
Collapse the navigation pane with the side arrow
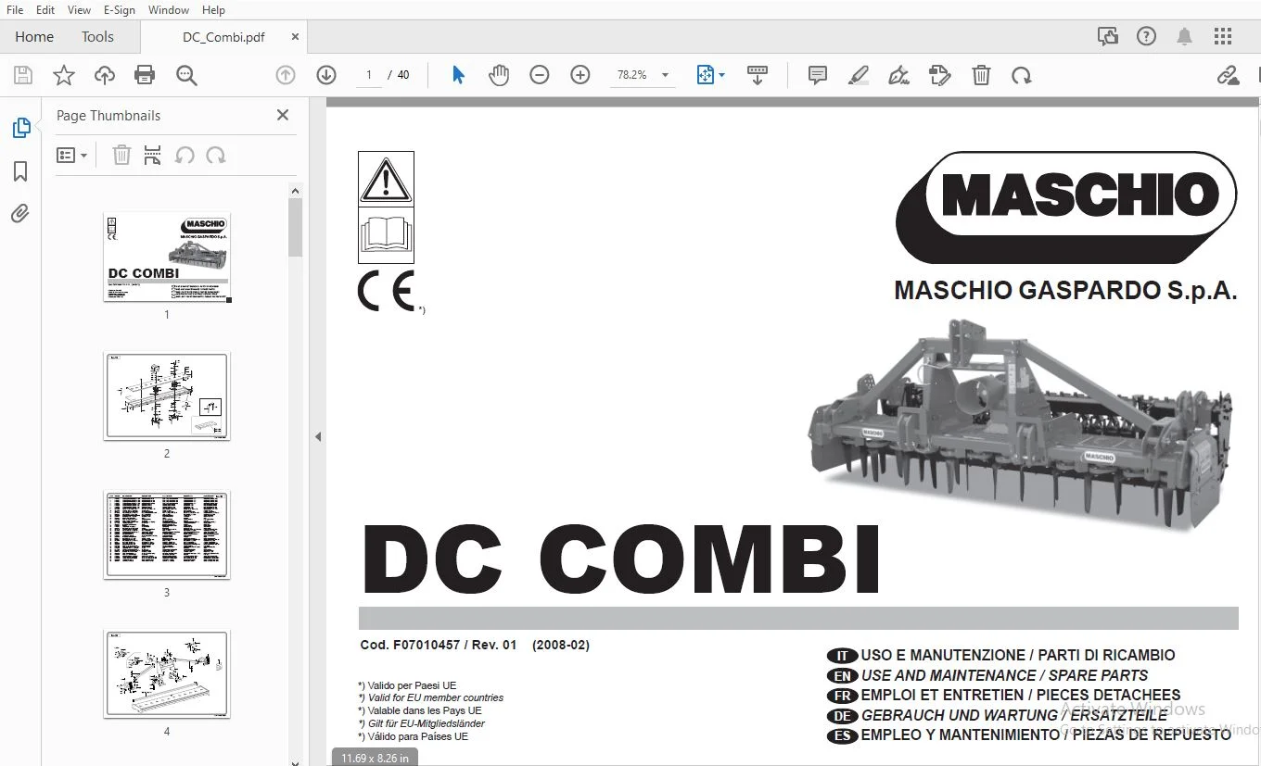click(318, 436)
